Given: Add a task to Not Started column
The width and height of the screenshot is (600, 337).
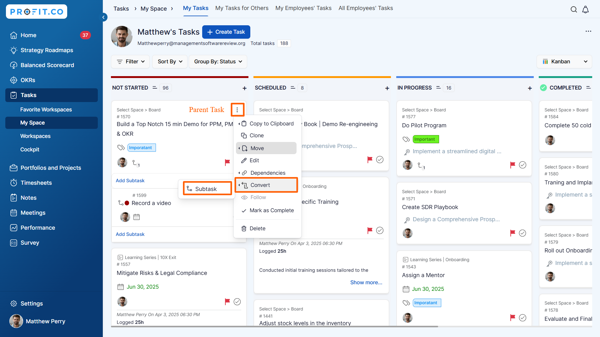Looking at the screenshot, I should point(244,88).
